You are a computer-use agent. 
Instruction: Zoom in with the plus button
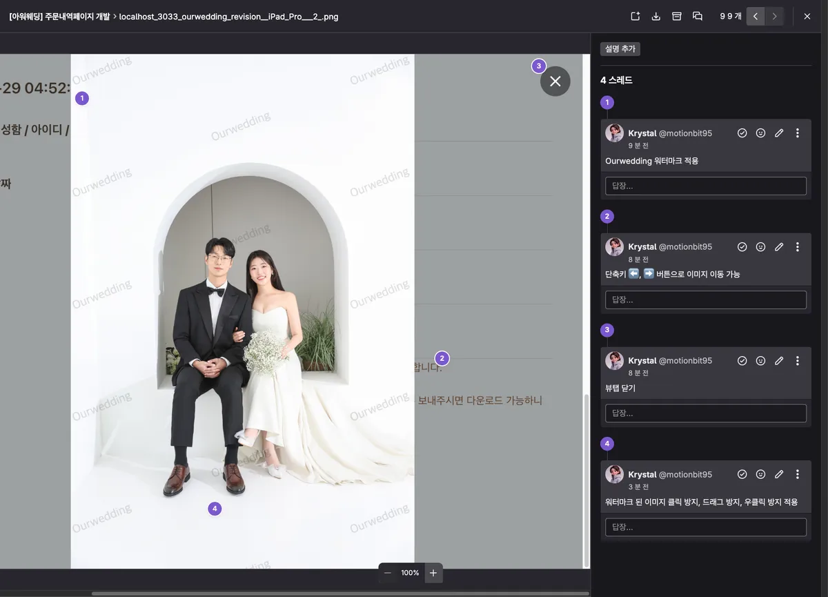pos(433,573)
